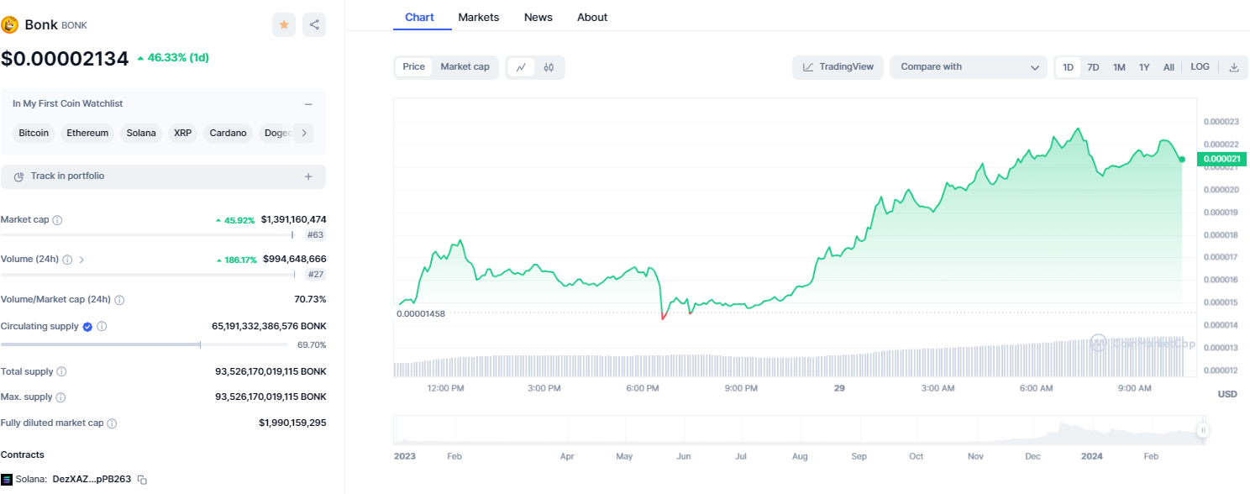
Task: Click the Bitcoin watchlist chip
Action: 34,133
